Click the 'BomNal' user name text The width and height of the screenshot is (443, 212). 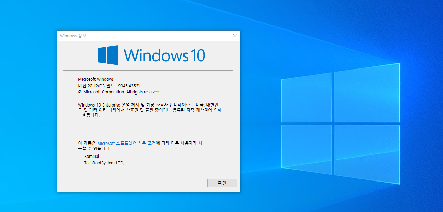[x=92, y=157]
